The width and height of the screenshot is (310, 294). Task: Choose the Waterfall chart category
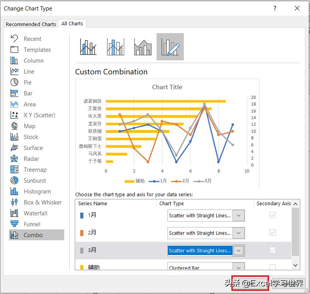(x=35, y=213)
